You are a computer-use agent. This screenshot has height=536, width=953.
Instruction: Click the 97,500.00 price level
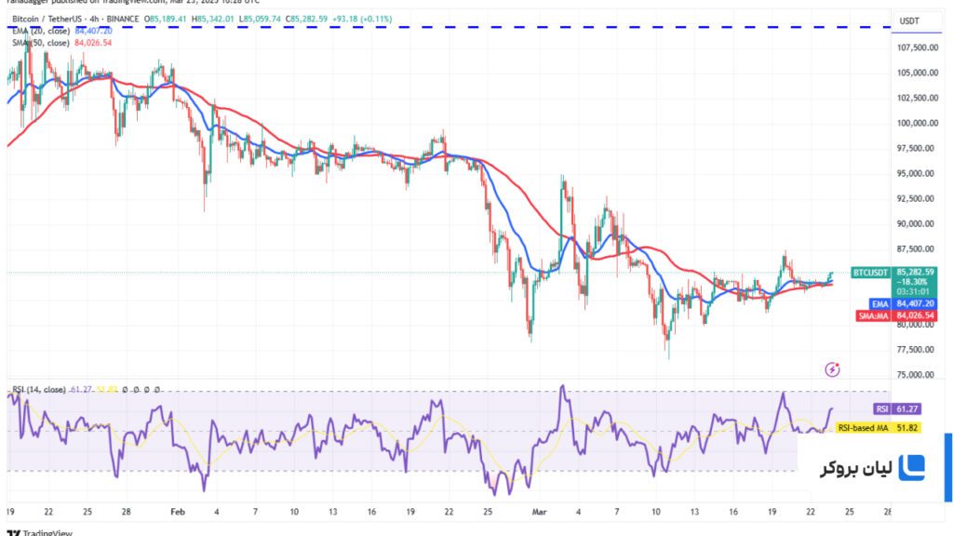[x=918, y=148]
